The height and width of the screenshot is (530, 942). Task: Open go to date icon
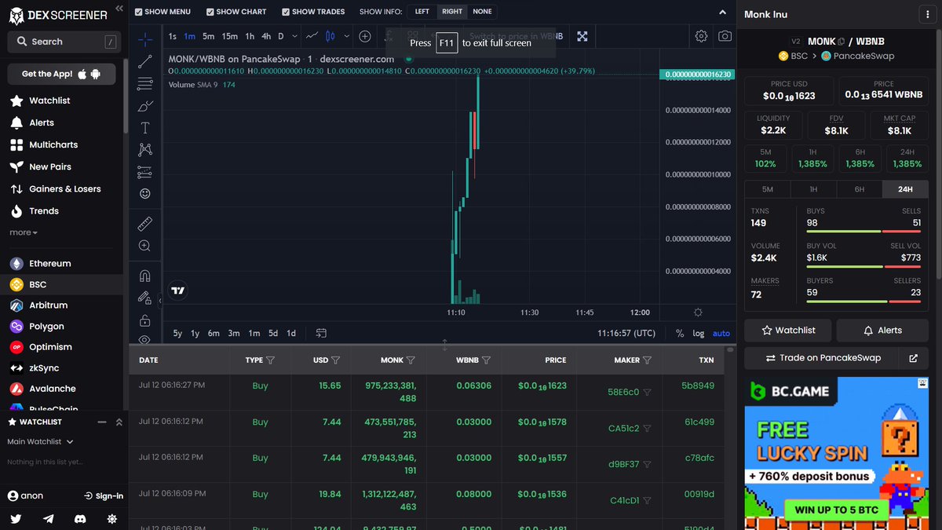click(321, 333)
